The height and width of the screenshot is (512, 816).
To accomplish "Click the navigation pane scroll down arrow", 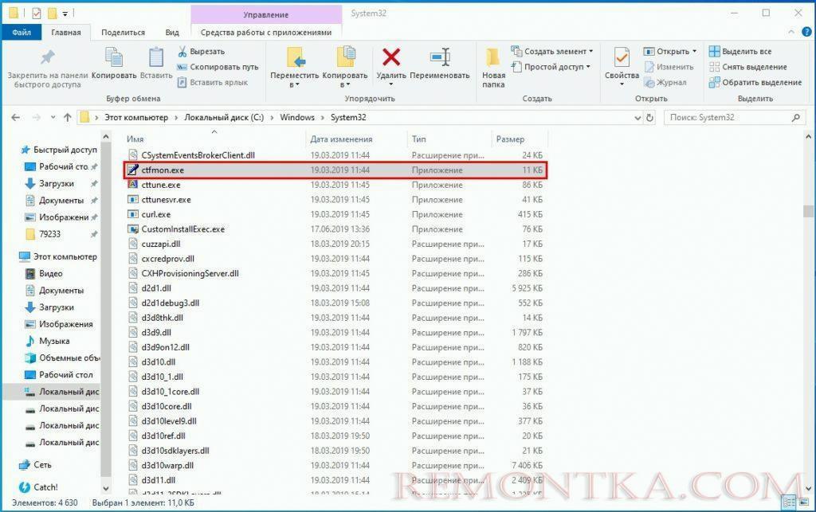I will click(x=106, y=488).
